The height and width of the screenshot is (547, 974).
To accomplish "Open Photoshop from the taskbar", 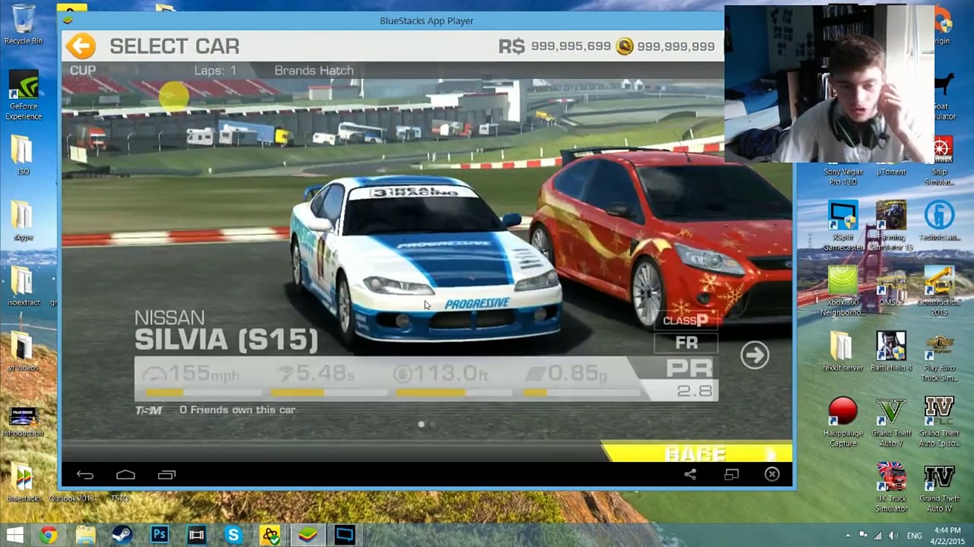I will pyautogui.click(x=159, y=535).
